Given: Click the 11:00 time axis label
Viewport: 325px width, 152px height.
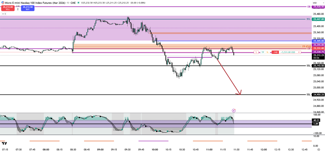Looking at the screenshot, I should (209, 149).
